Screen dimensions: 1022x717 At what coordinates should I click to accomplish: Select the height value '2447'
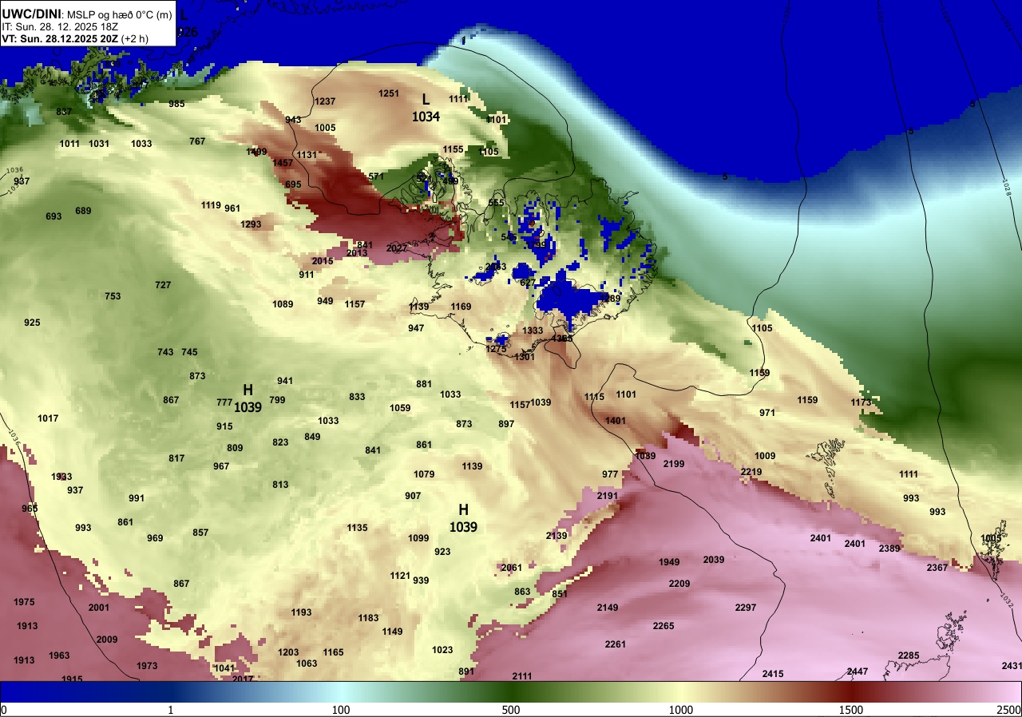[858, 671]
